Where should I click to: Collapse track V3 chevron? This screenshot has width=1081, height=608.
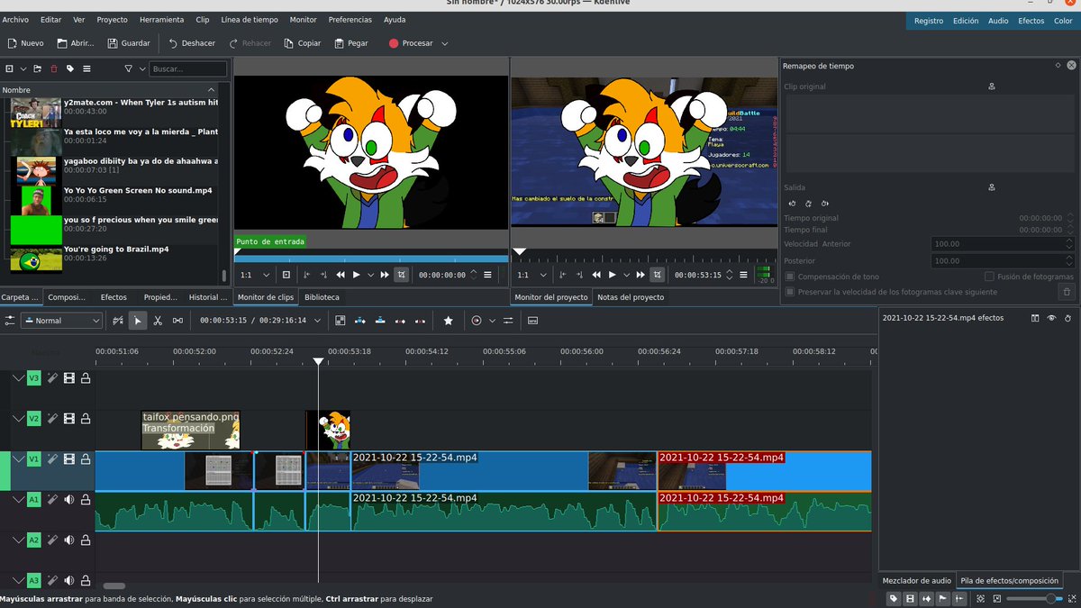[17, 378]
